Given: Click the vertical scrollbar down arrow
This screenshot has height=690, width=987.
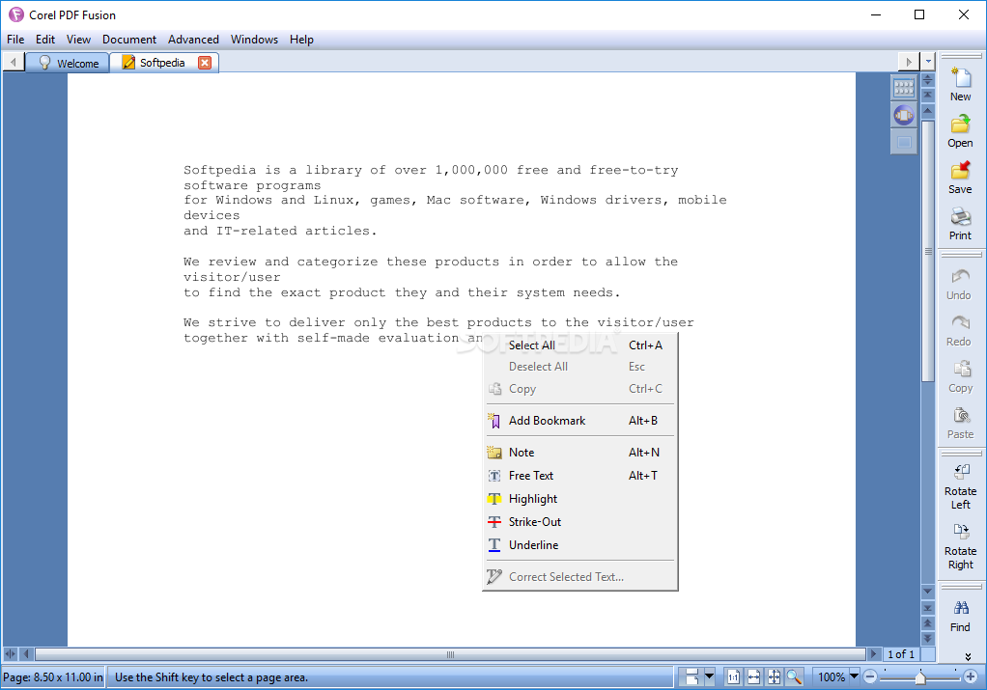Looking at the screenshot, I should 928,592.
